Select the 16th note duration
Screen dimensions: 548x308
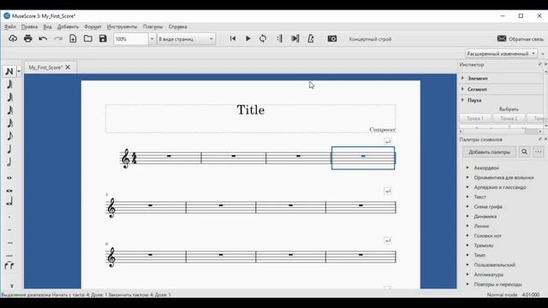click(x=9, y=123)
